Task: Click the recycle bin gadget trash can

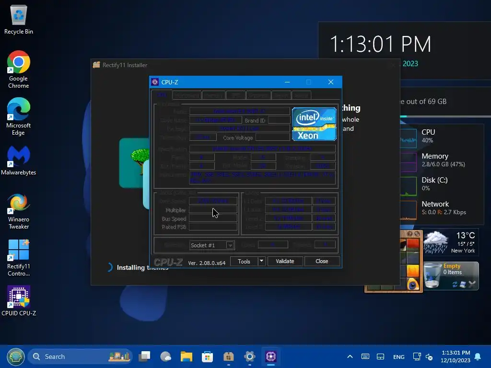Action: [433, 276]
